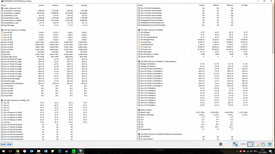Click the Sensor column header in left pane
Image resolution: width=275 pixels, height=154 pixels.
click(3, 5)
